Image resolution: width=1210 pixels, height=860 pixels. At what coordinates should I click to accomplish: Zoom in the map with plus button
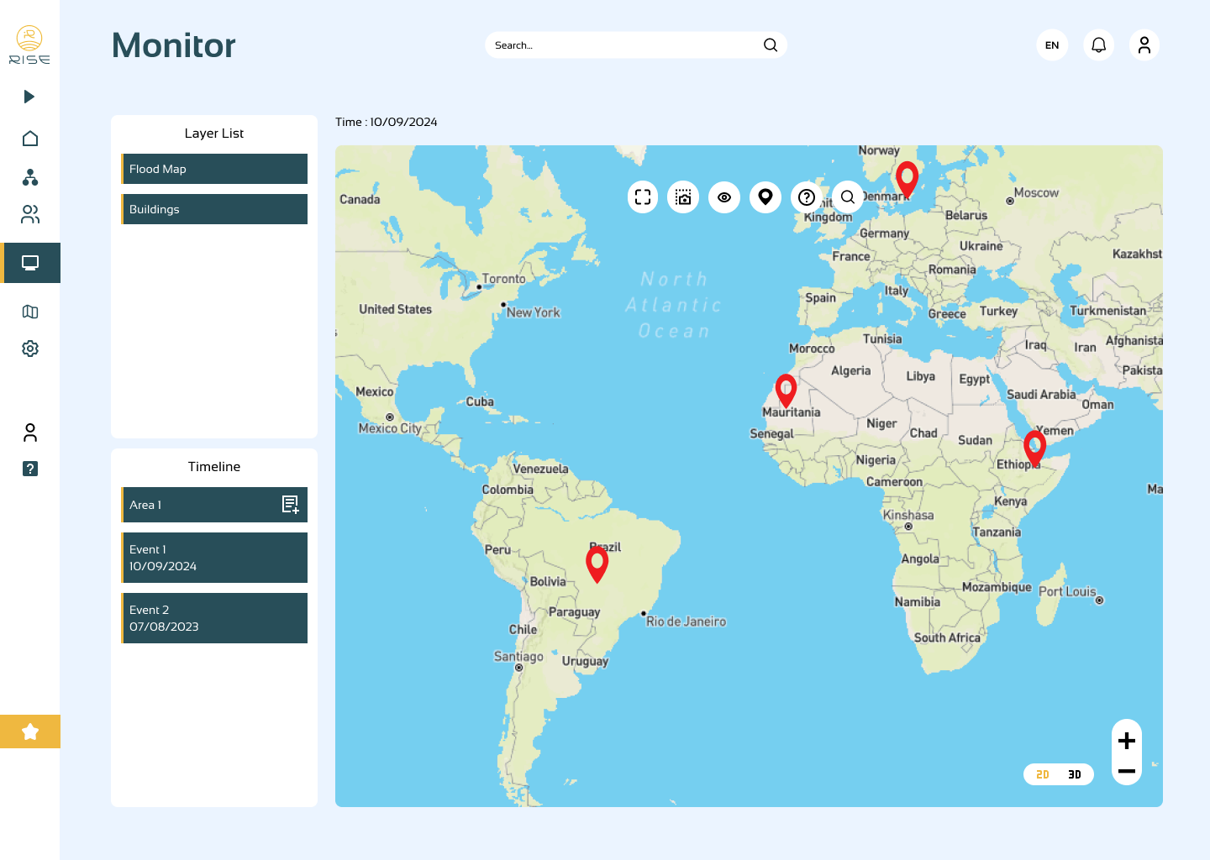(x=1127, y=741)
